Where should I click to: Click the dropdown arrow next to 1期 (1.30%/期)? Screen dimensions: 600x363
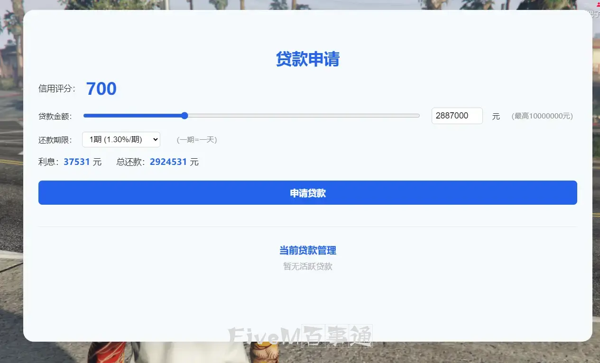pos(153,139)
